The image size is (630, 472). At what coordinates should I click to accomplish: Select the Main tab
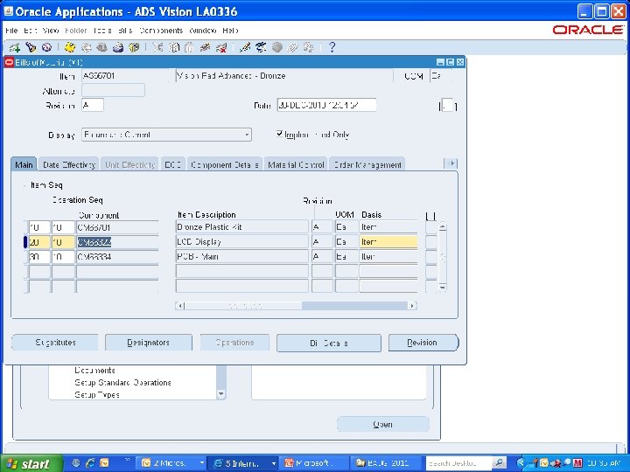[x=24, y=164]
